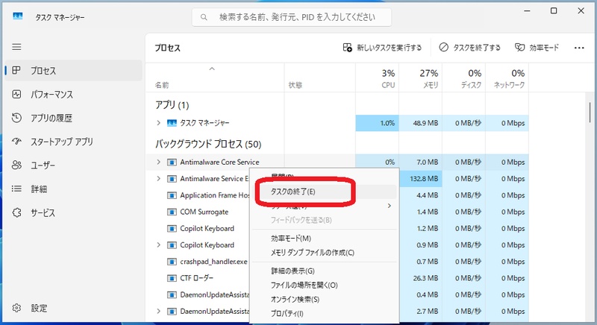Sort by メモリ column header
The image size is (597, 325).
click(x=421, y=78)
